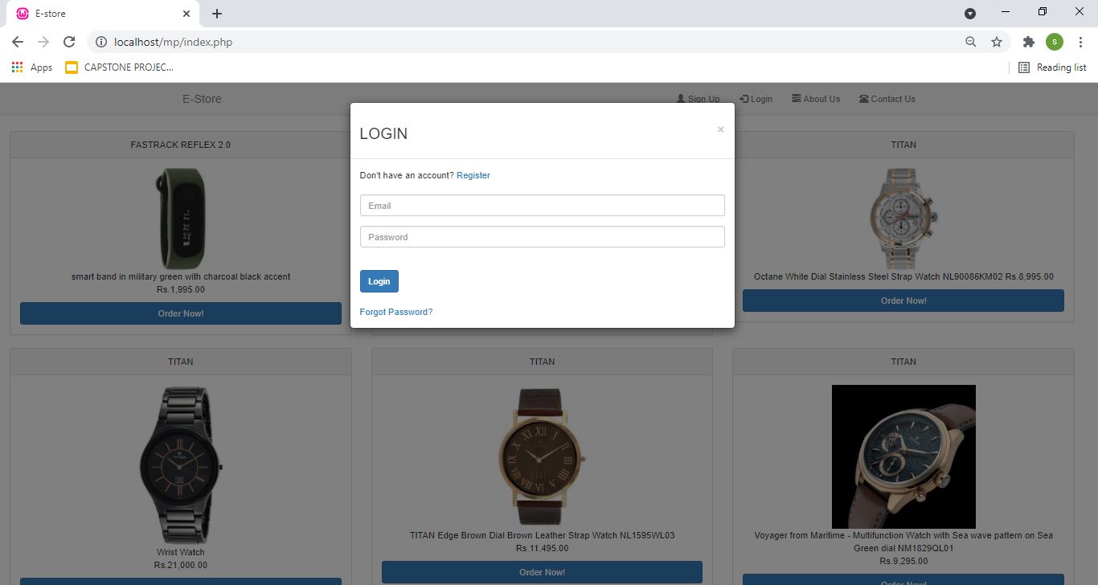This screenshot has width=1098, height=585.
Task: Bookmark this page with the star icon
Action: click(x=997, y=42)
